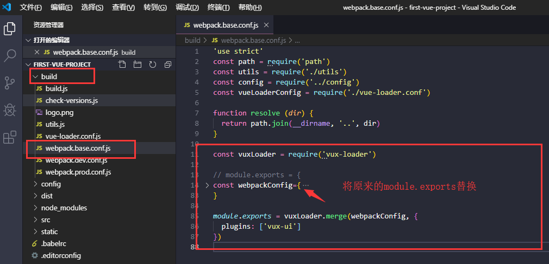Open the 终端 (Terminal) menu
Screen dimensions: 549x264
(x=219, y=8)
